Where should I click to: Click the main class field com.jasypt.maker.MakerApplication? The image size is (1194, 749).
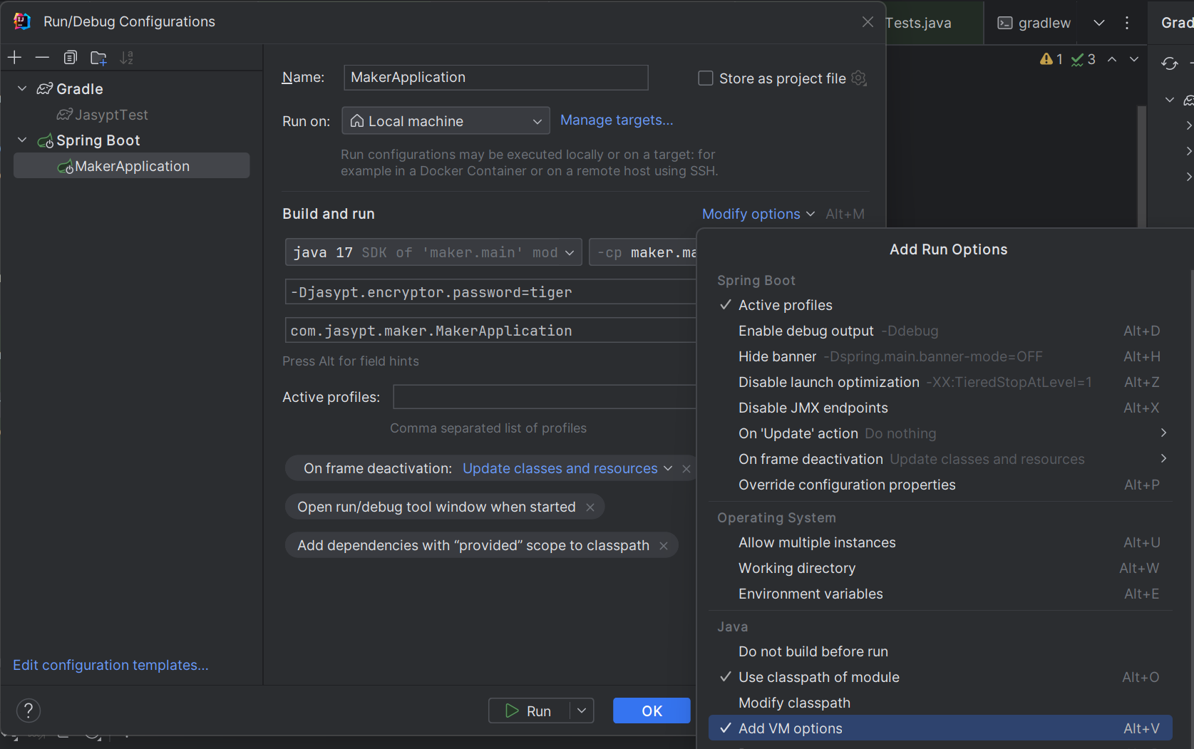490,331
